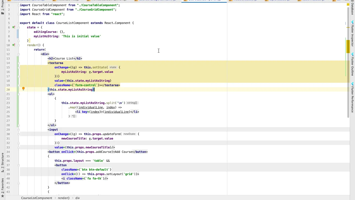The width and height of the screenshot is (355, 200).
Task: Collapse the textarea fold on line 14
Action: [x=19, y=63]
